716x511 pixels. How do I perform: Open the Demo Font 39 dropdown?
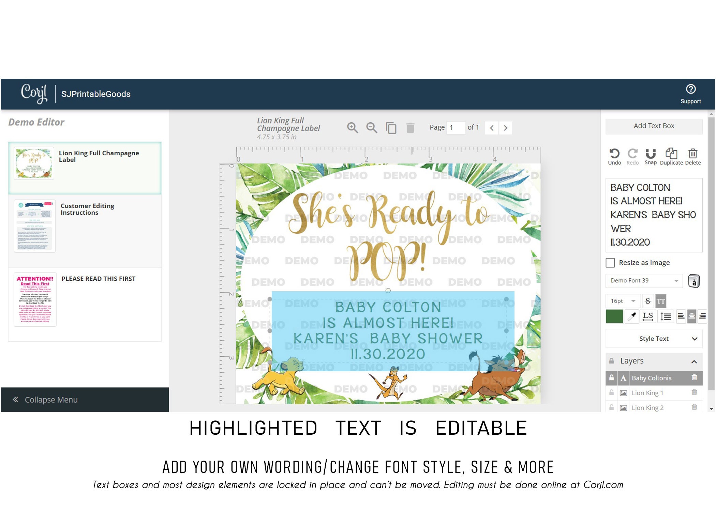pos(644,281)
